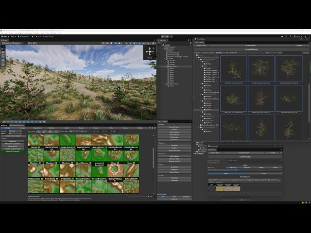Open the Scene view three-dot menu
This screenshot has width=311, height=233.
(155, 40)
